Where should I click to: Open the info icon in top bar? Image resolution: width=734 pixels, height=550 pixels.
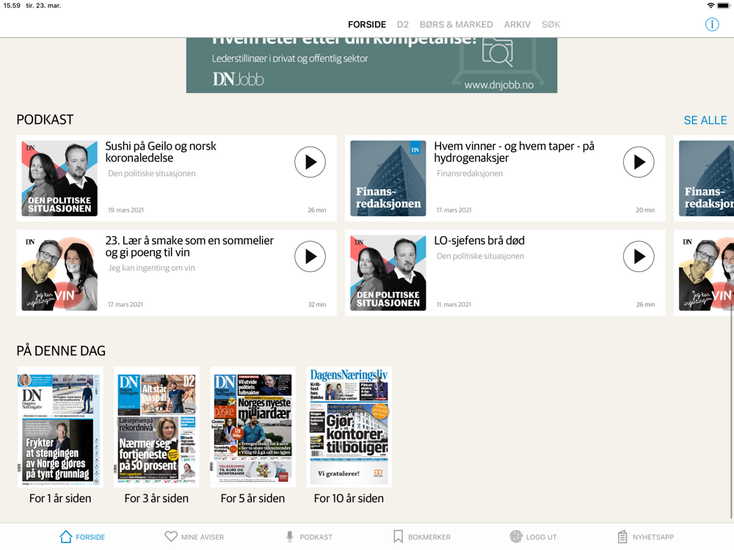[x=712, y=24]
